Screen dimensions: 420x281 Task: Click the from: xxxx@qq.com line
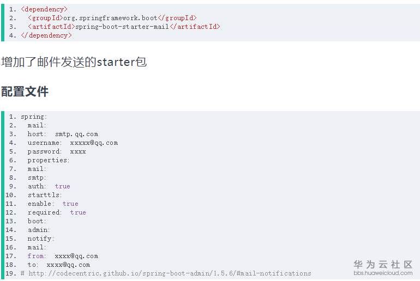point(63,256)
